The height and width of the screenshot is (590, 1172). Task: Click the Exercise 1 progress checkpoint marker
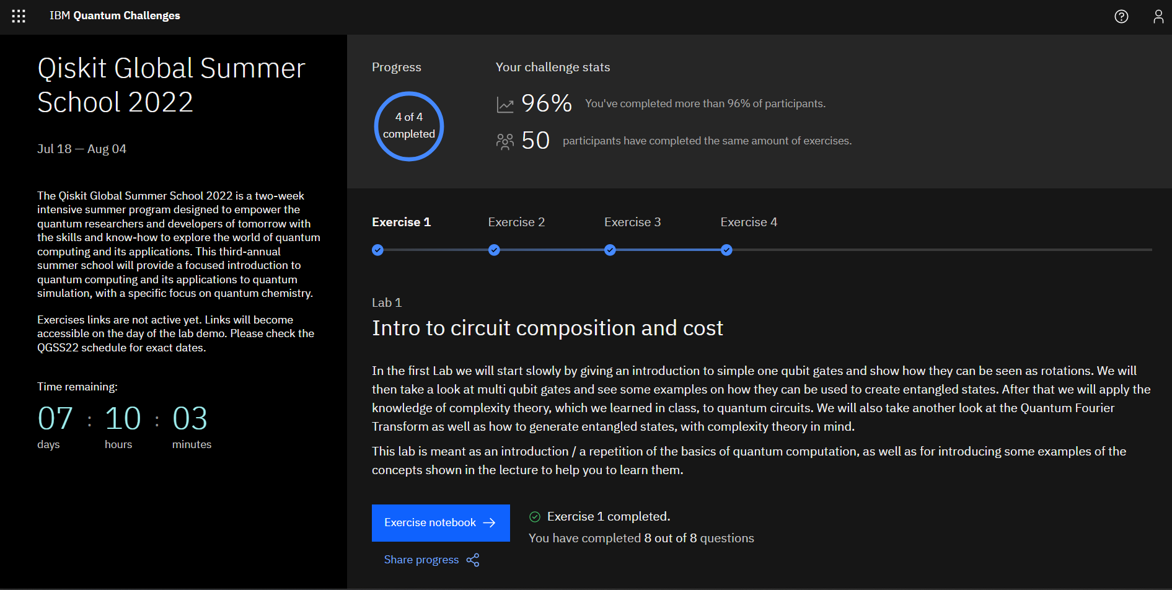[x=377, y=250]
